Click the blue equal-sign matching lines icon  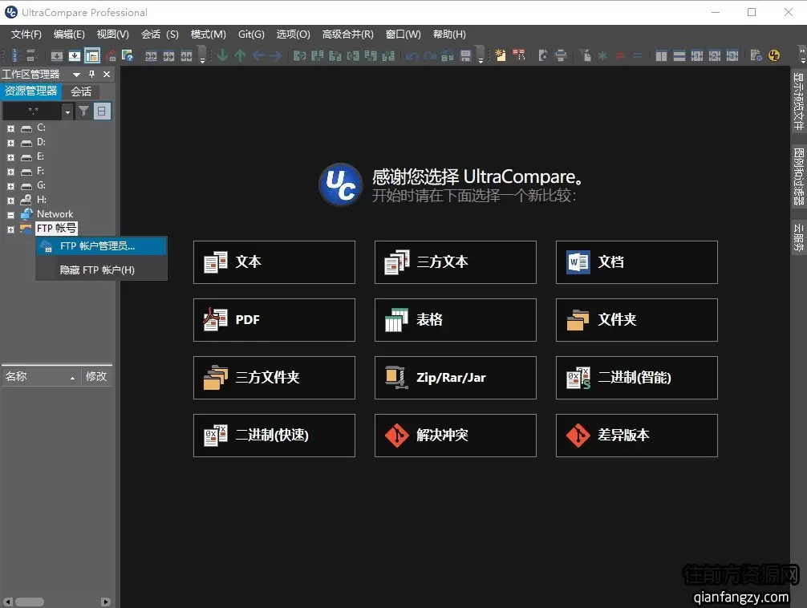click(638, 55)
